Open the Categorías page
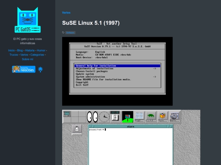Viewport: 221px width, 165px height. pyautogui.click(x=37, y=55)
